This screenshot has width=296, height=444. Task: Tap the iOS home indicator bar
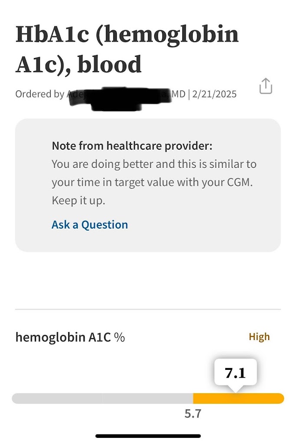coord(148,436)
